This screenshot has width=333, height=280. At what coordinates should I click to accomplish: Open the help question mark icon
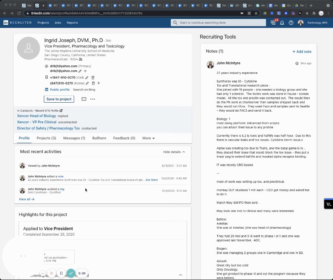point(291,23)
